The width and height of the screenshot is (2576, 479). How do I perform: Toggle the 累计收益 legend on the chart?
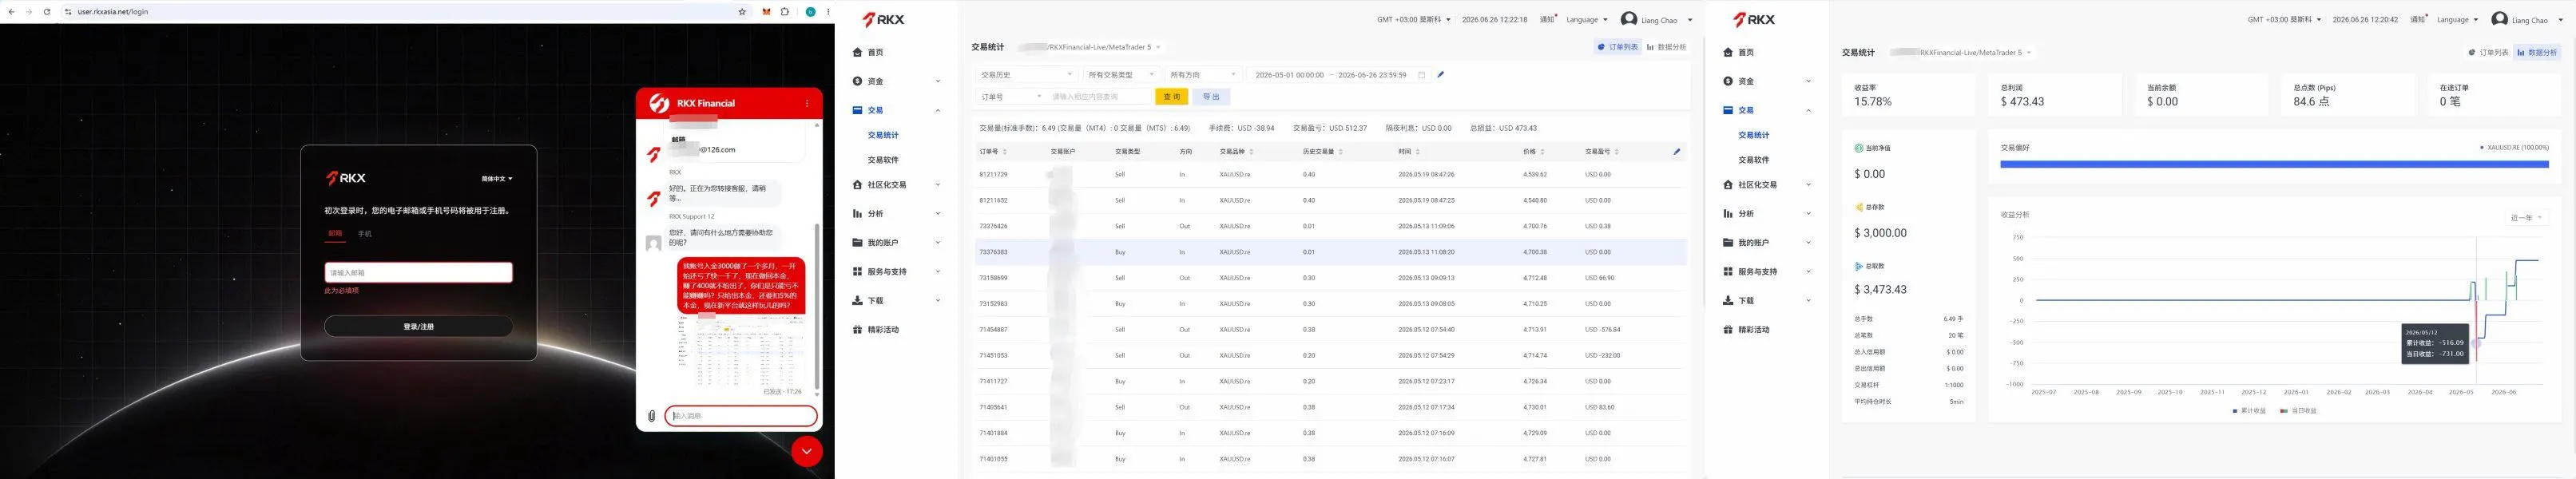click(x=2249, y=411)
